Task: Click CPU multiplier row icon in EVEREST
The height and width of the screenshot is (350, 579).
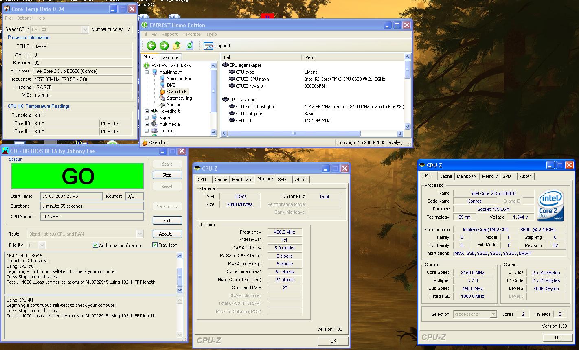Action: [x=232, y=114]
